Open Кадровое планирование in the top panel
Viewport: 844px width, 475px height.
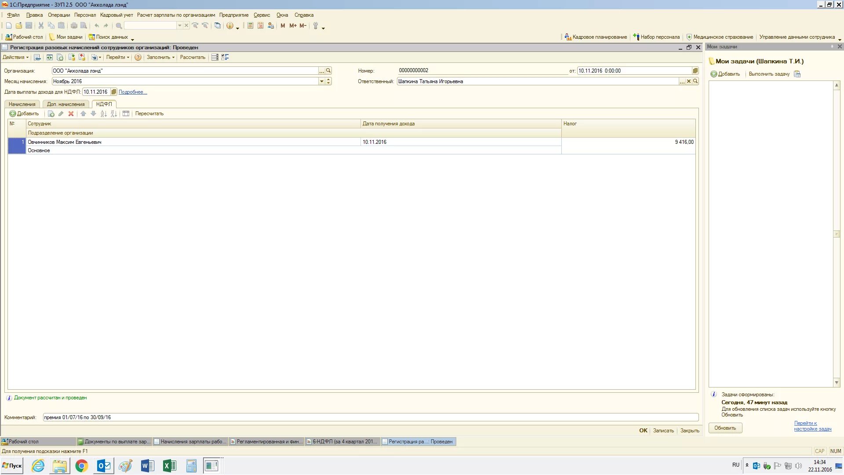596,37
